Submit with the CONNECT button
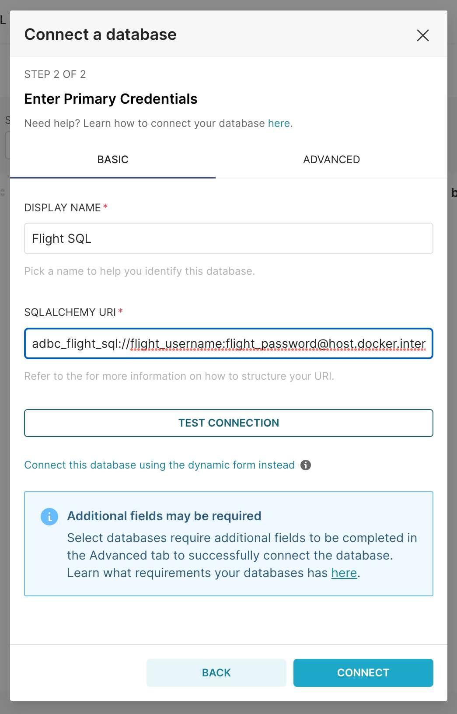The width and height of the screenshot is (457, 714). (x=363, y=672)
